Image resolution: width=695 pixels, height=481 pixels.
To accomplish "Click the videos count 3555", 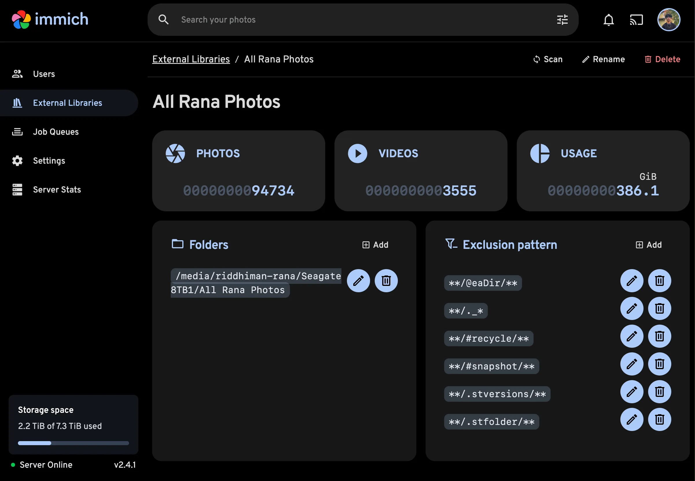I will pyautogui.click(x=459, y=190).
